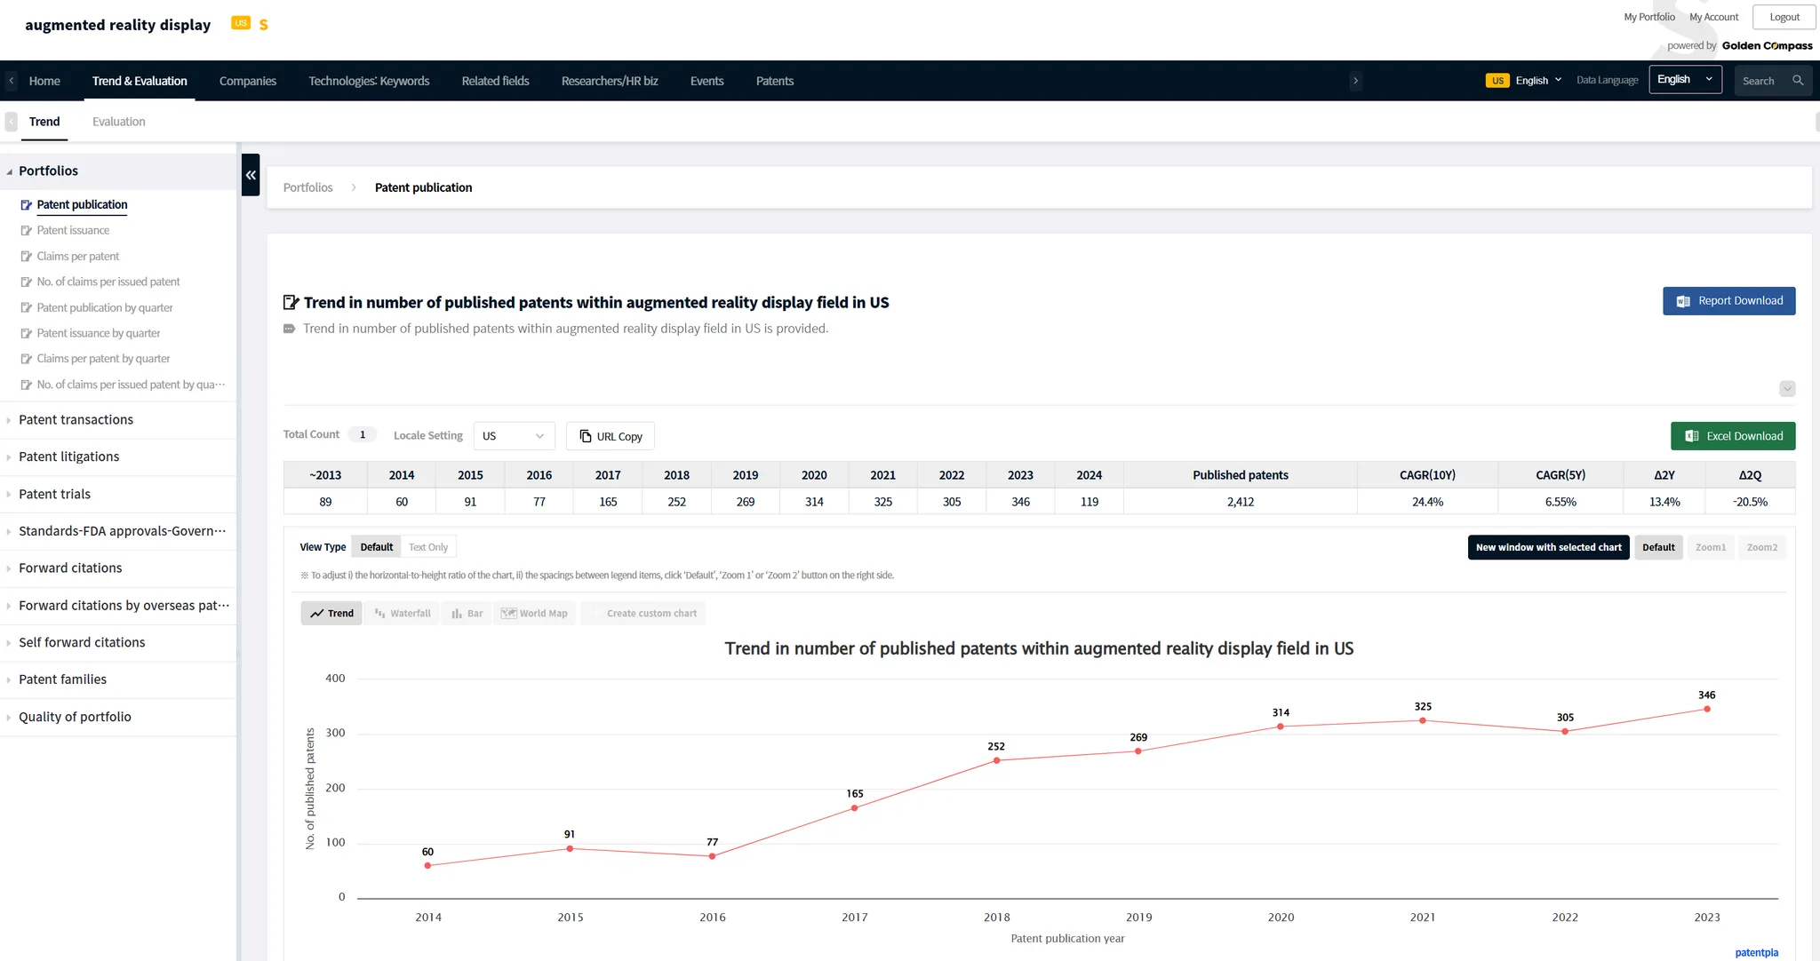Open the Companies menu tab
1820x961 pixels.
coord(247,81)
